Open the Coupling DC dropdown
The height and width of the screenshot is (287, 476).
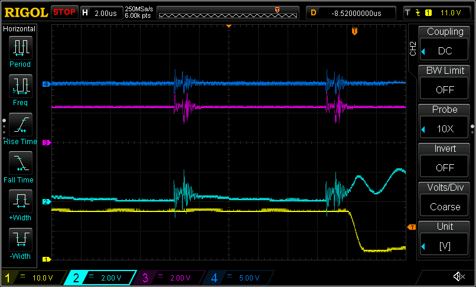tap(444, 44)
